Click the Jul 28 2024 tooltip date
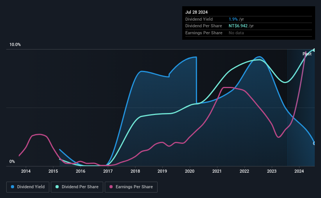 click(x=197, y=12)
